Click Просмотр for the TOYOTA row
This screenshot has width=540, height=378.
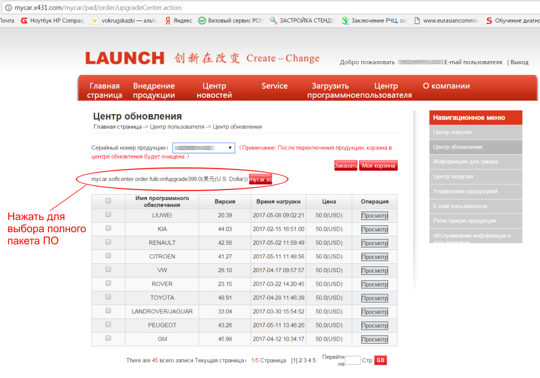374,298
